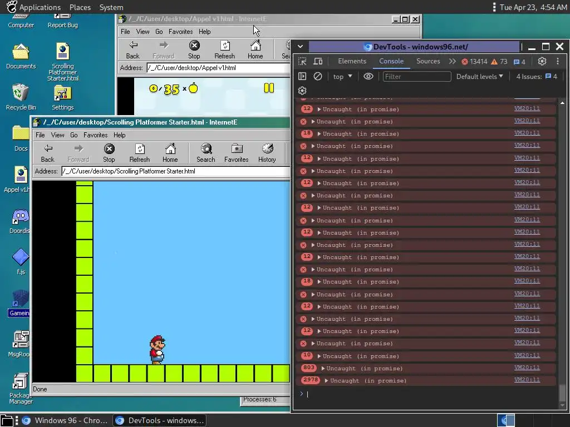Show more DevTools tabs chevron

pyautogui.click(x=452, y=61)
